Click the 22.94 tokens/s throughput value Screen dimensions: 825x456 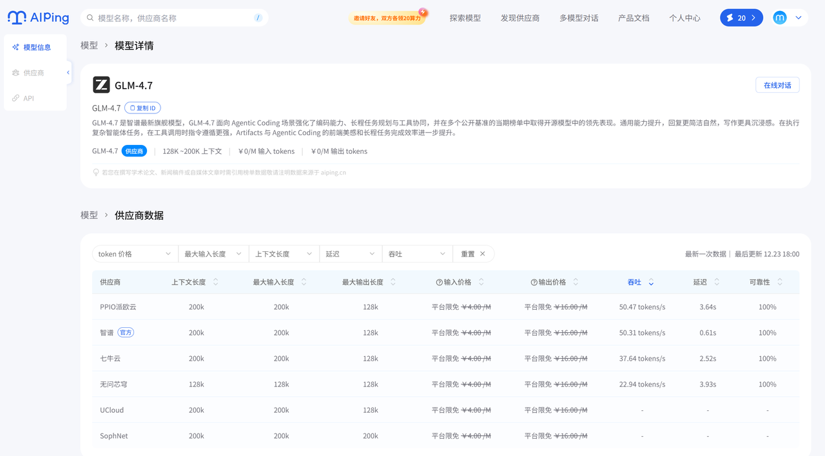point(642,385)
